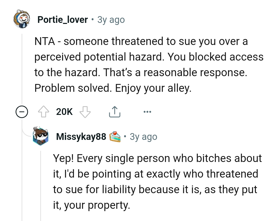
Task: Click the cake day icon beside Missykay88
Action: coord(115,137)
